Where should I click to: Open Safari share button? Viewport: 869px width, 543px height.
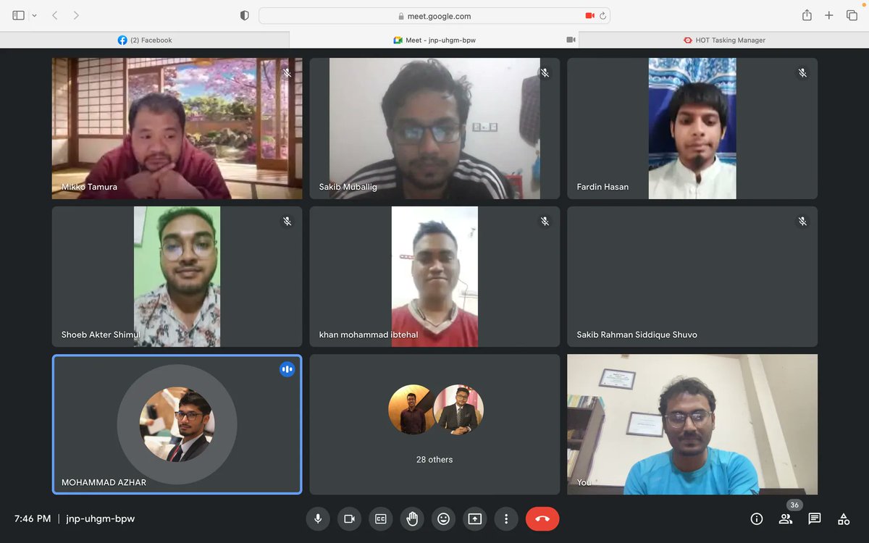point(807,15)
